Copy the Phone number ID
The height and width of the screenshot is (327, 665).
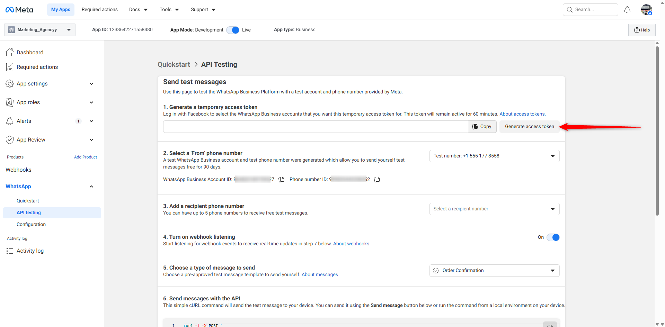tap(377, 179)
